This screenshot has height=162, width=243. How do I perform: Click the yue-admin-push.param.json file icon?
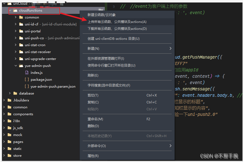point(27,86)
